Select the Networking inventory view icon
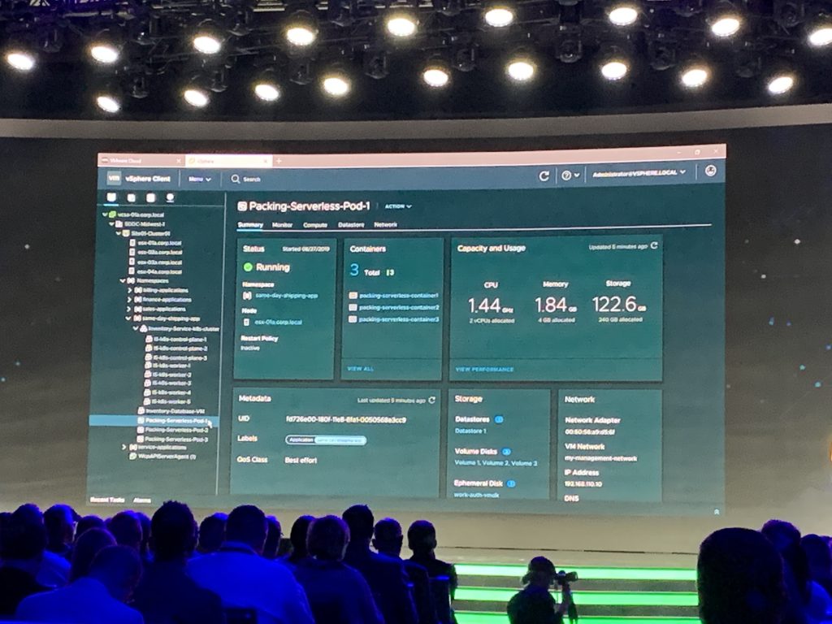The height and width of the screenshot is (624, 832). click(170, 198)
